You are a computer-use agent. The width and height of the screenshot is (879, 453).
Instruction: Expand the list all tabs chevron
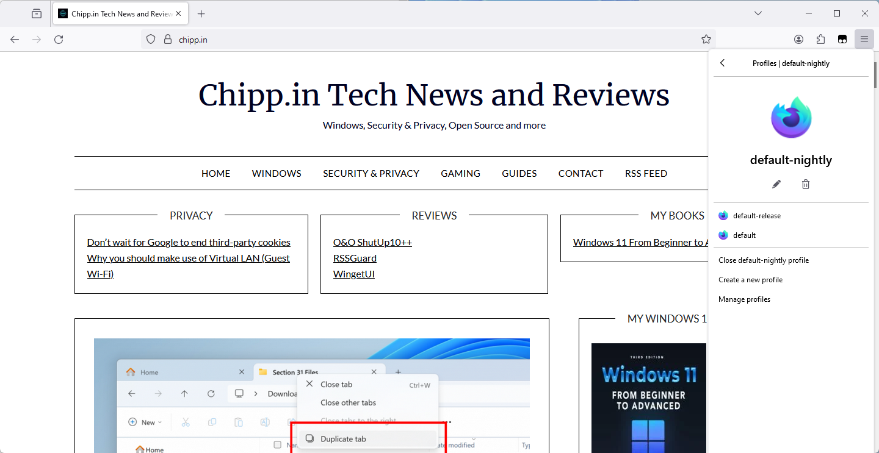(758, 13)
